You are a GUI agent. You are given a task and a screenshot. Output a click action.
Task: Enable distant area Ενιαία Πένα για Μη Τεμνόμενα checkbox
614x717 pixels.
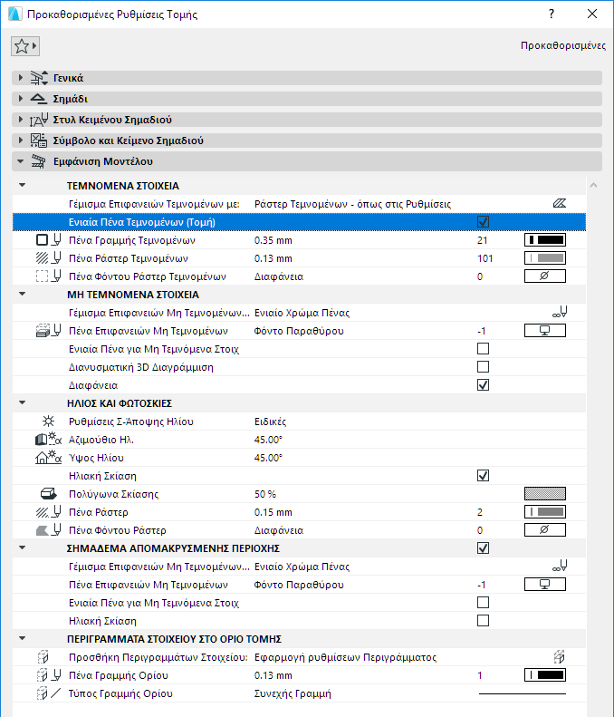pyautogui.click(x=483, y=603)
